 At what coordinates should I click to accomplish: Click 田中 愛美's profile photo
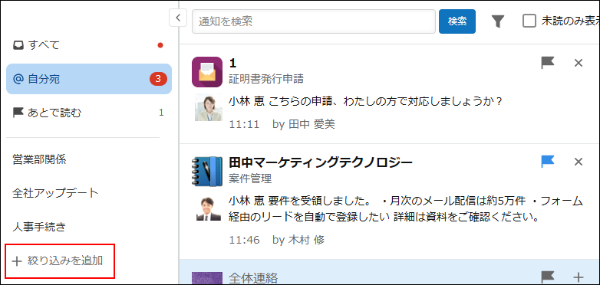point(209,107)
